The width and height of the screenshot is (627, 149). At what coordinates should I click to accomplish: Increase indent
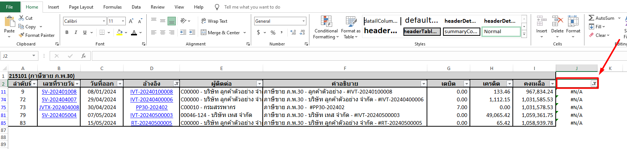(x=192, y=32)
